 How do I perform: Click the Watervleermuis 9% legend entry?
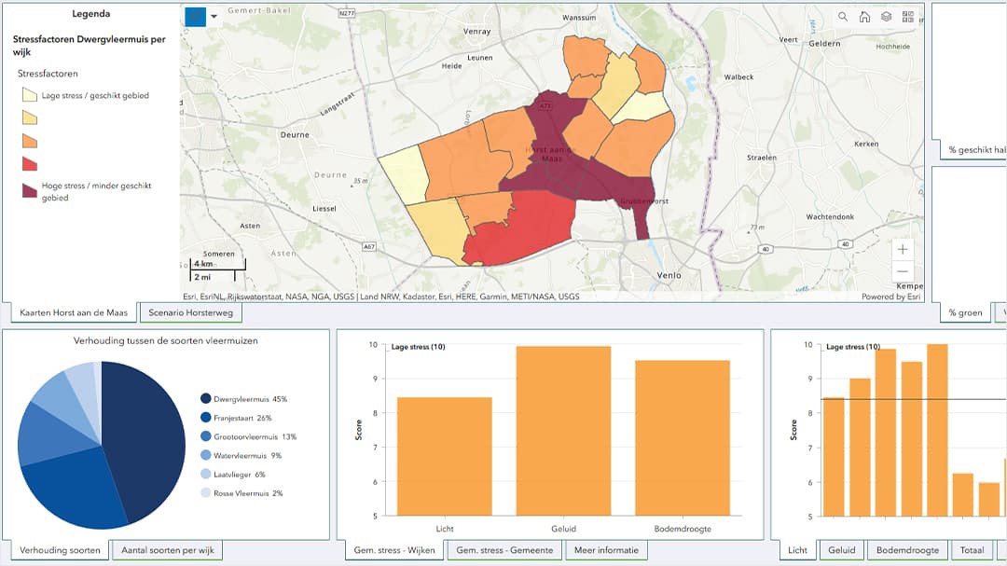point(241,455)
